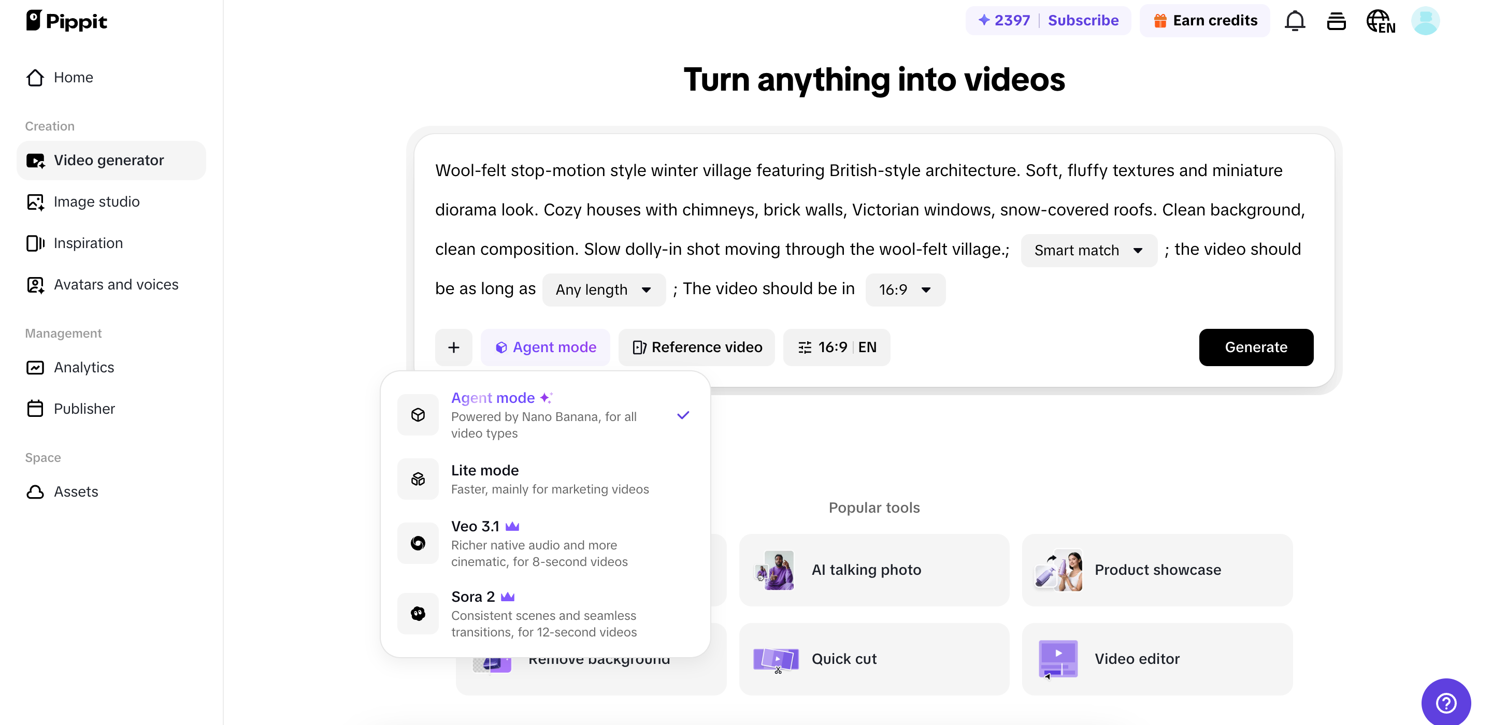Open the Assets cloud section

(x=77, y=491)
